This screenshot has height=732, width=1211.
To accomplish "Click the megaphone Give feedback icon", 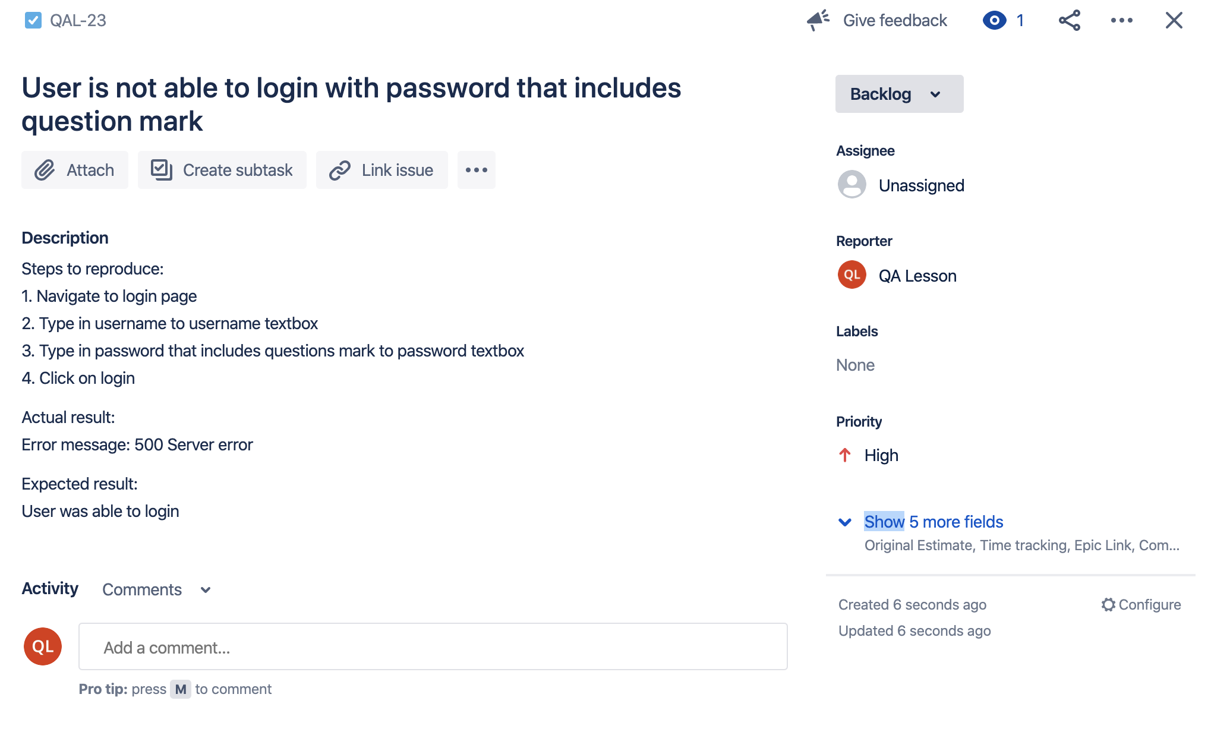I will pos(818,19).
